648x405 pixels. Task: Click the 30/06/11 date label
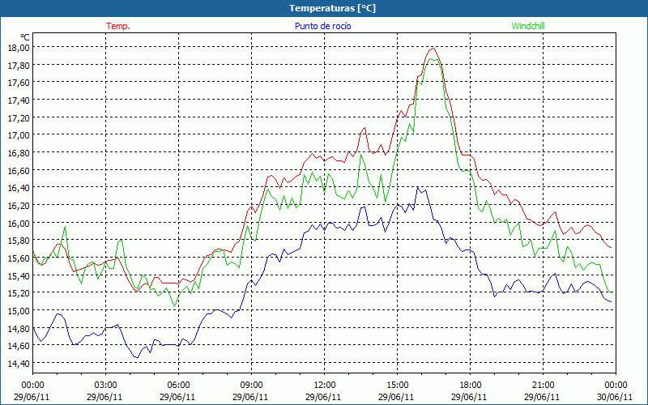tap(615, 397)
